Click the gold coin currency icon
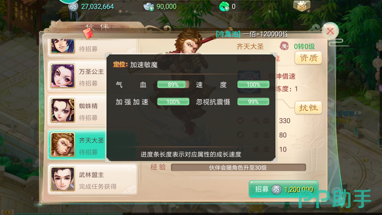Image resolution: width=382 pixels, height=215 pixels. click(x=73, y=6)
